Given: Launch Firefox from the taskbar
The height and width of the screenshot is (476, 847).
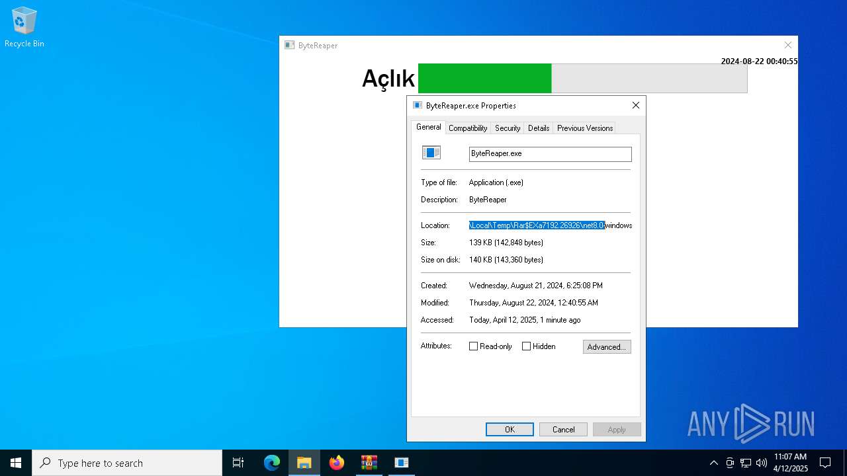Looking at the screenshot, I should 337,463.
